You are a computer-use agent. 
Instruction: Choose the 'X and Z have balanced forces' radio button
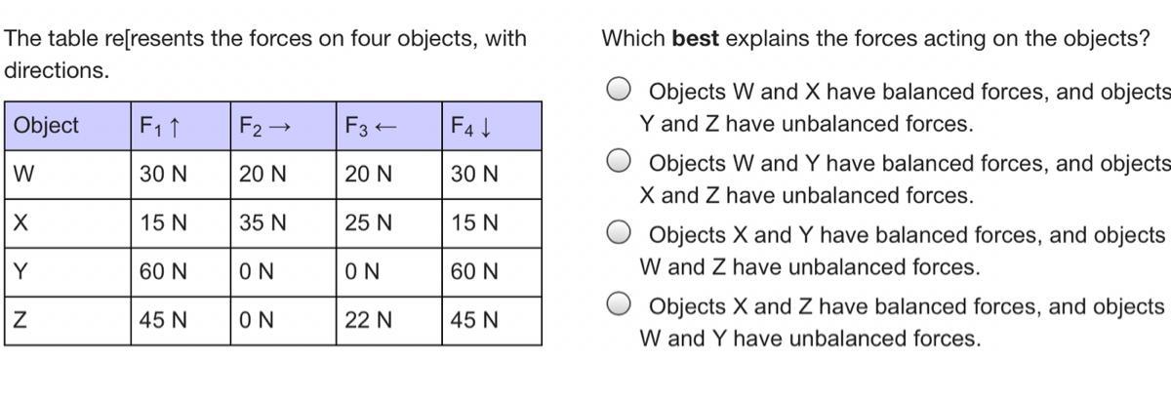[x=619, y=304]
